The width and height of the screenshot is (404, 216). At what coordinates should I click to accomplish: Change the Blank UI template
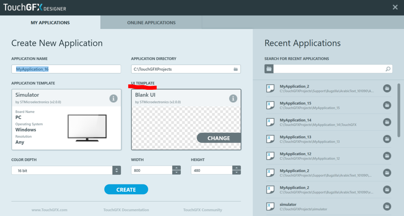[x=219, y=138]
